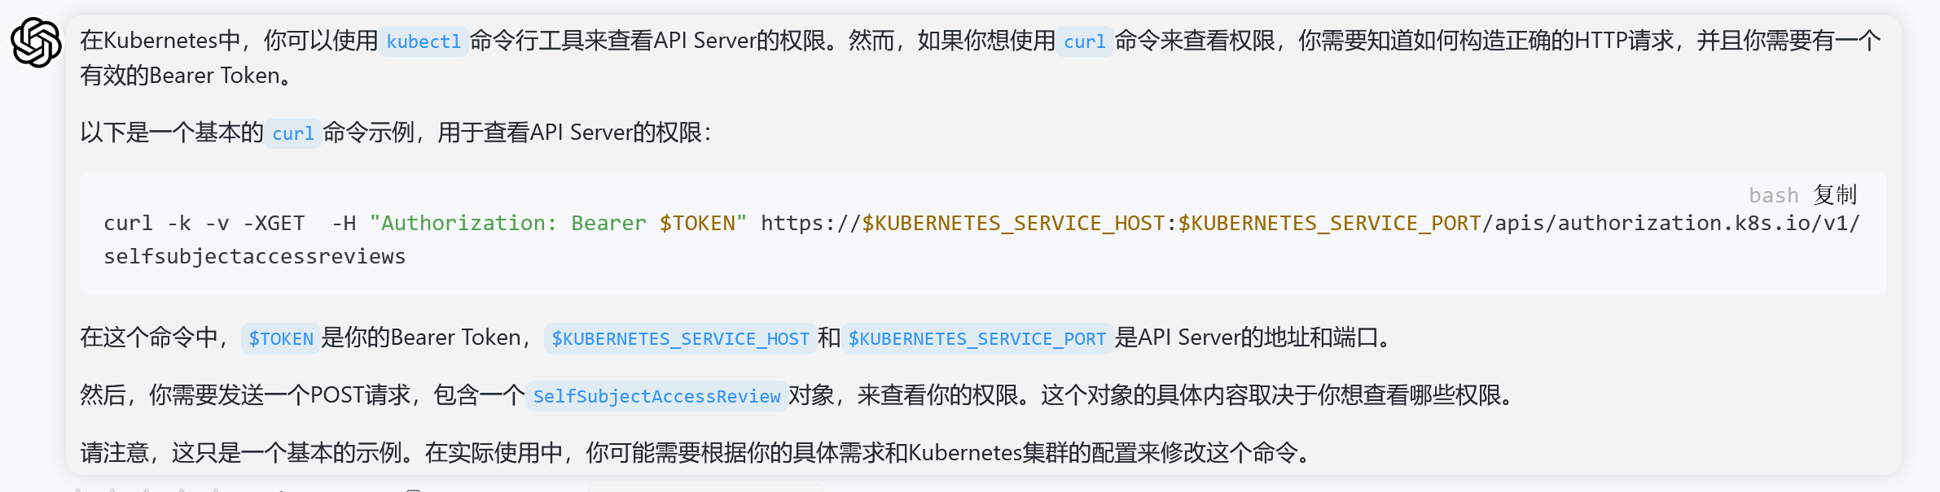The height and width of the screenshot is (492, 1940).
Task: Click the ChatGPT logo avatar
Action: click(36, 42)
